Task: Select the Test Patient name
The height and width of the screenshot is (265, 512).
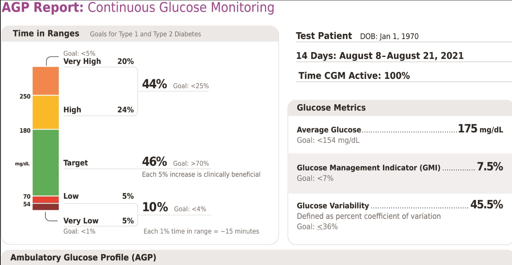Action: (324, 36)
